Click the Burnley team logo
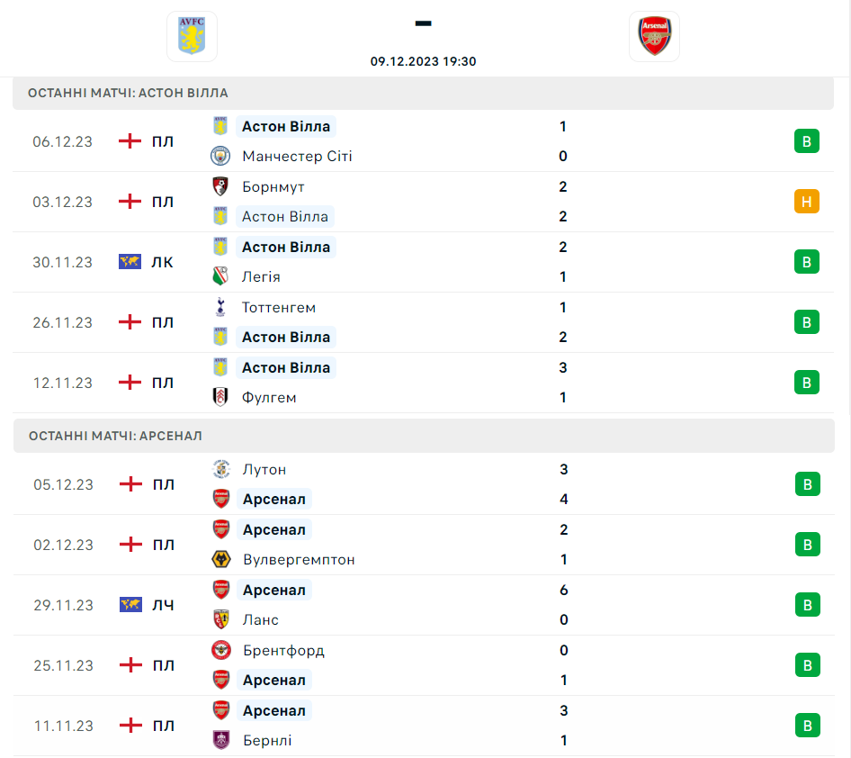The width and height of the screenshot is (851, 758). 220,740
